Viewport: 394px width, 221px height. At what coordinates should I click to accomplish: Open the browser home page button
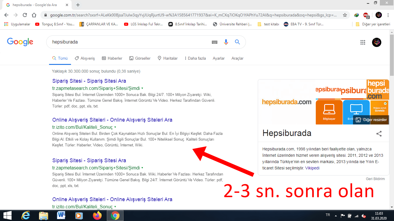(x=34, y=15)
